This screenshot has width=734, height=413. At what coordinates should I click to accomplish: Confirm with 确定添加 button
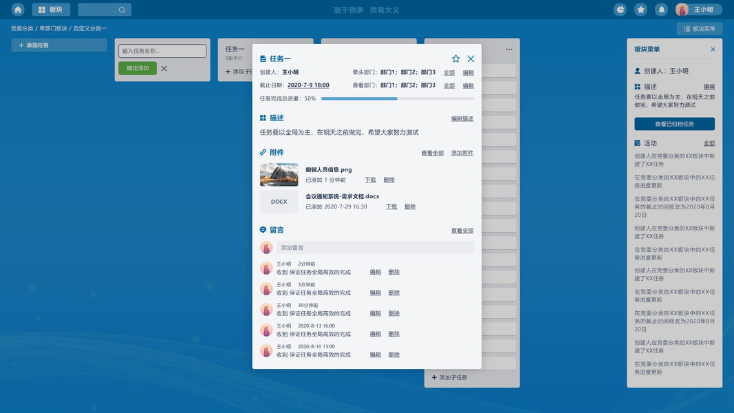pyautogui.click(x=138, y=68)
